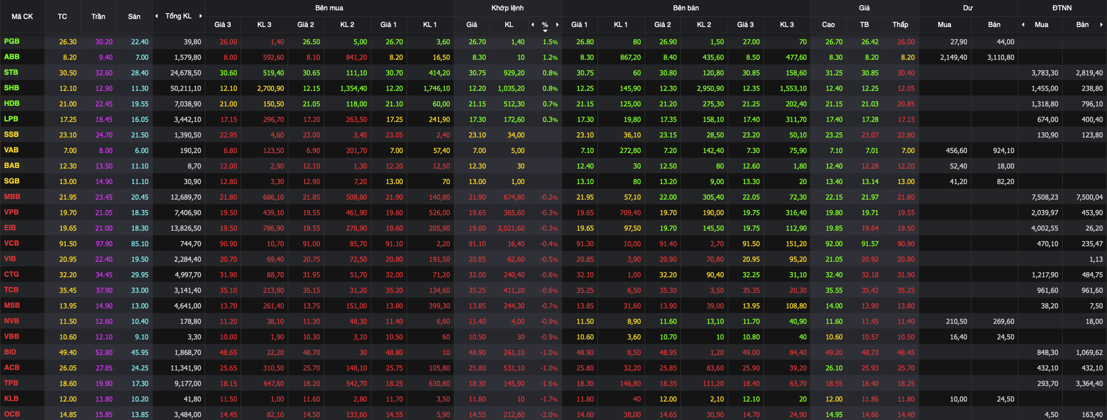Click OCB matched change -2.0%
Screen dimensions: 1107x420
[549, 415]
